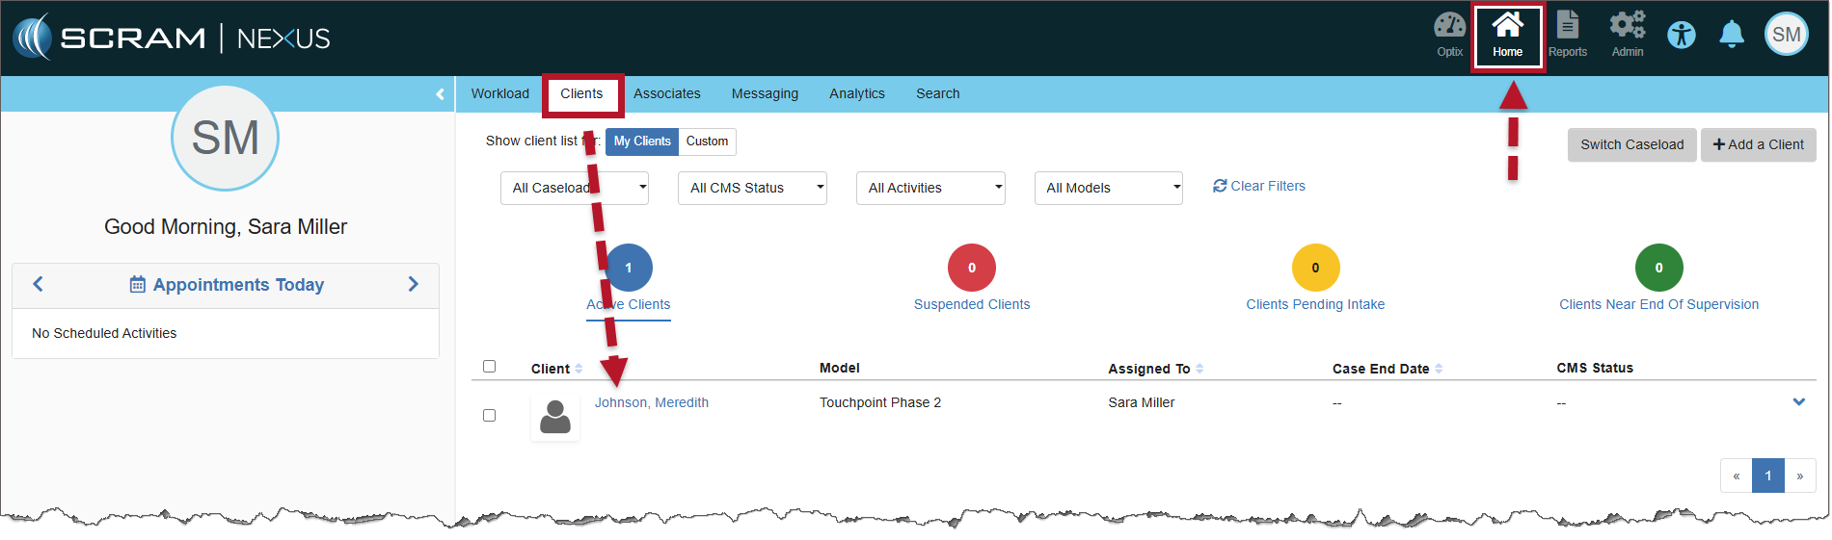Tick the checkbox for Meredith Johnson
The height and width of the screenshot is (540, 1832).
(x=489, y=416)
